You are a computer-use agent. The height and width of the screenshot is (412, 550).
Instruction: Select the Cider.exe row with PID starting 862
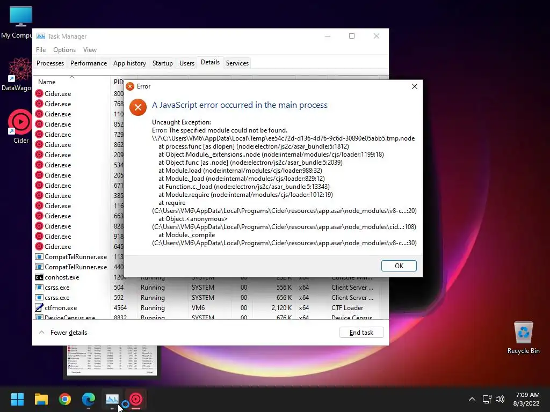pos(79,144)
